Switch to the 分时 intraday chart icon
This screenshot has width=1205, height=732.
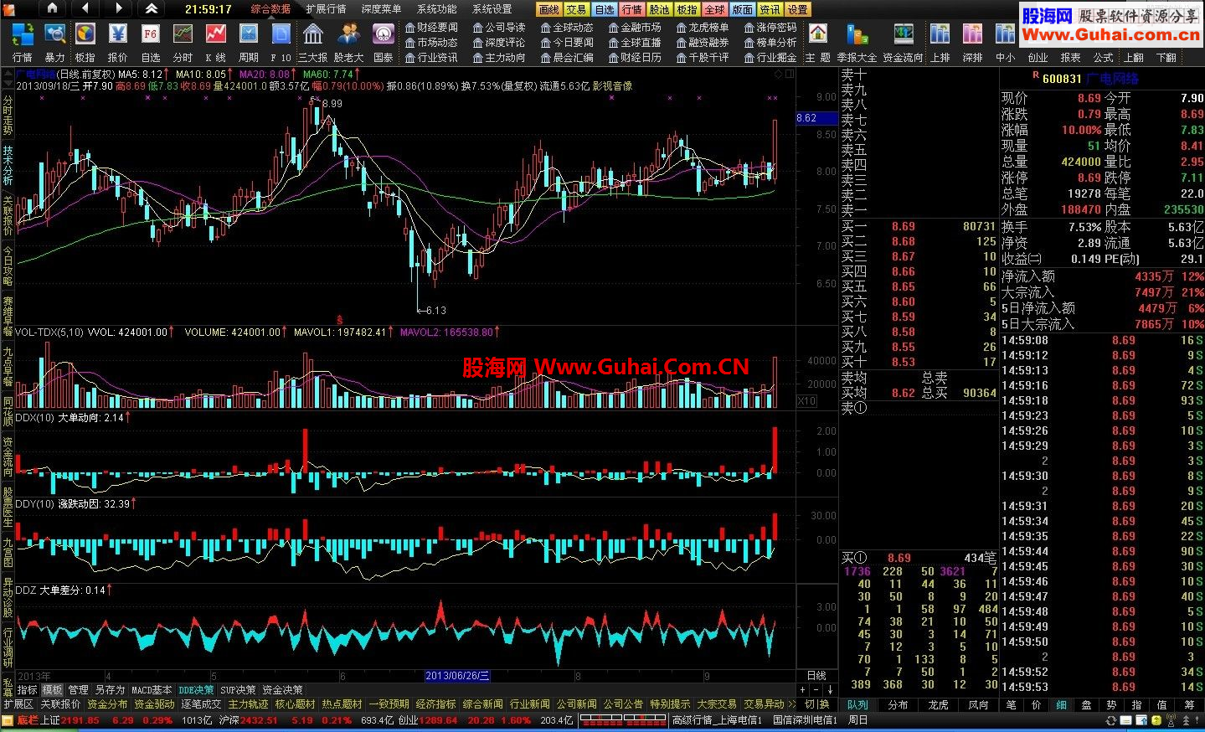[x=183, y=43]
